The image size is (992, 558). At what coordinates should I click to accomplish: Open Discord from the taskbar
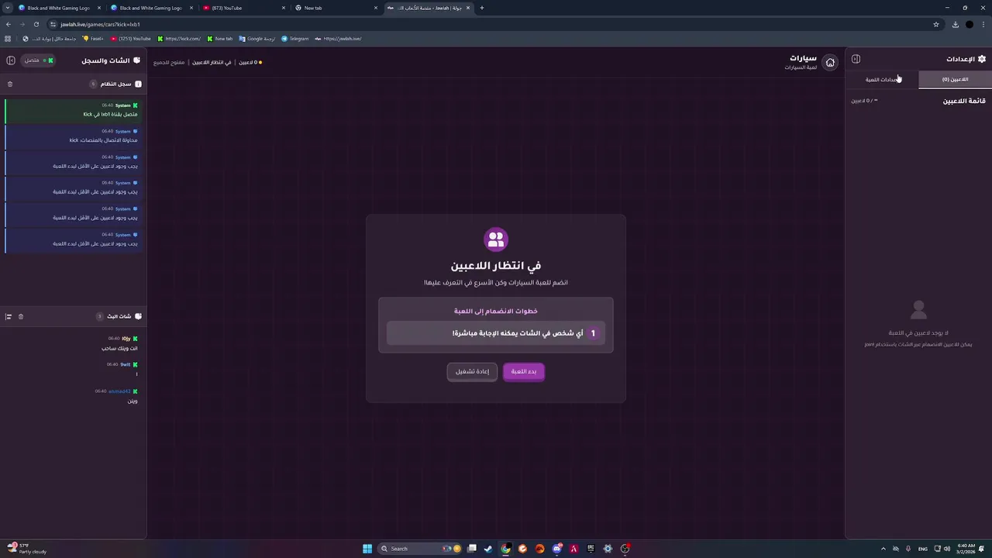(x=556, y=549)
